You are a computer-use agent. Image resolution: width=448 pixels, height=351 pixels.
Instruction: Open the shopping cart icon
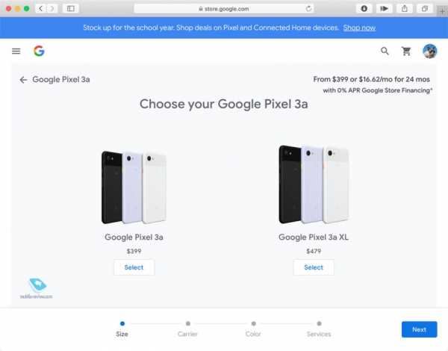[x=406, y=51]
